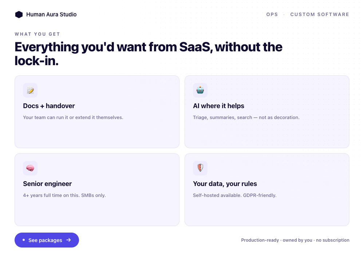Click the arrow icon in See packages button

click(68, 240)
